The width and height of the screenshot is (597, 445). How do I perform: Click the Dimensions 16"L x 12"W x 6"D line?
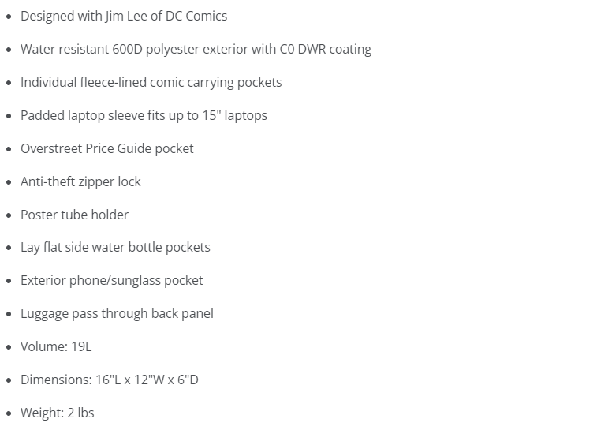[109, 380]
